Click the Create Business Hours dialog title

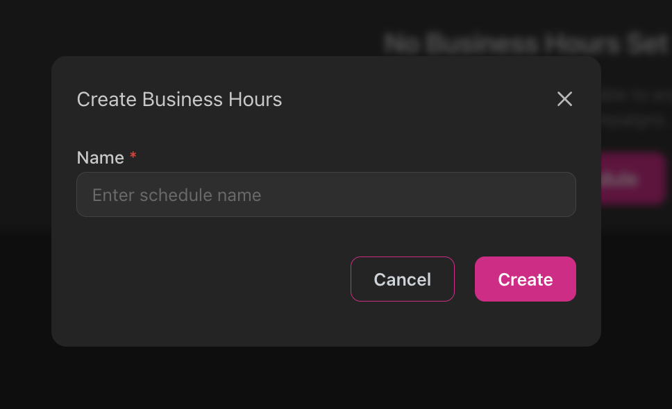tap(179, 99)
